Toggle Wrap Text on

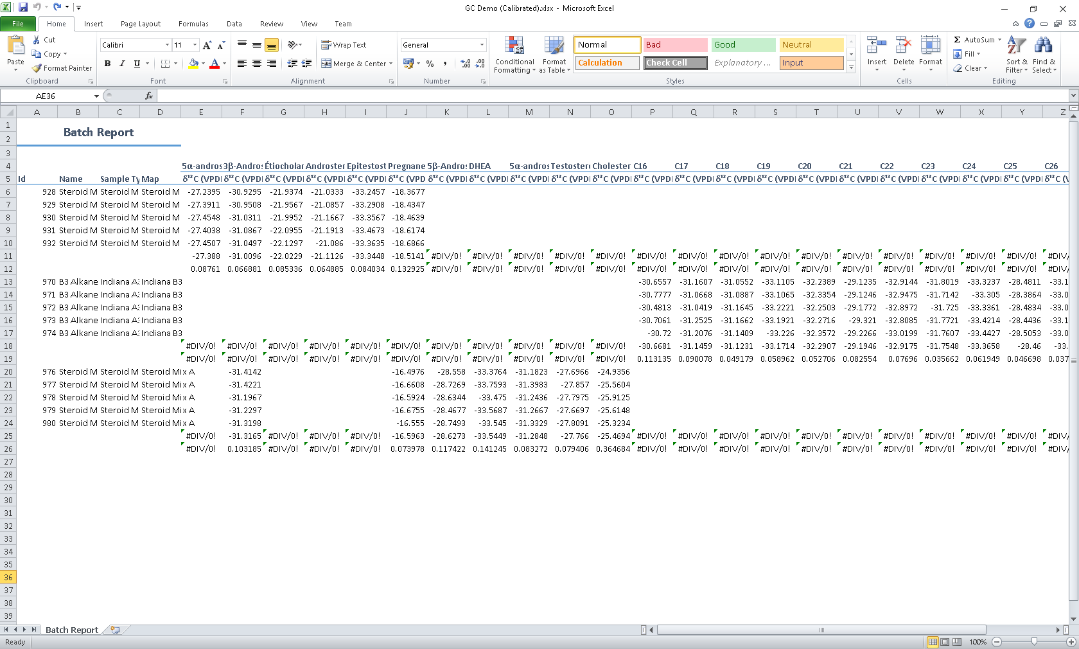pos(344,45)
